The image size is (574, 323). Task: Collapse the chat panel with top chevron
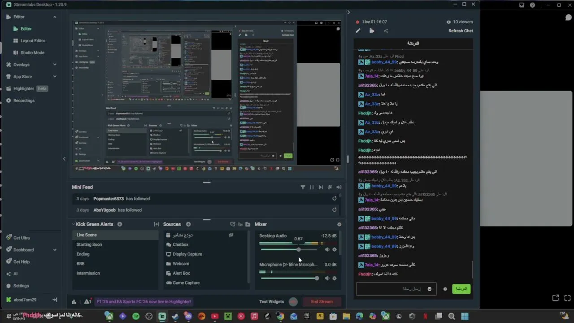[x=348, y=12]
